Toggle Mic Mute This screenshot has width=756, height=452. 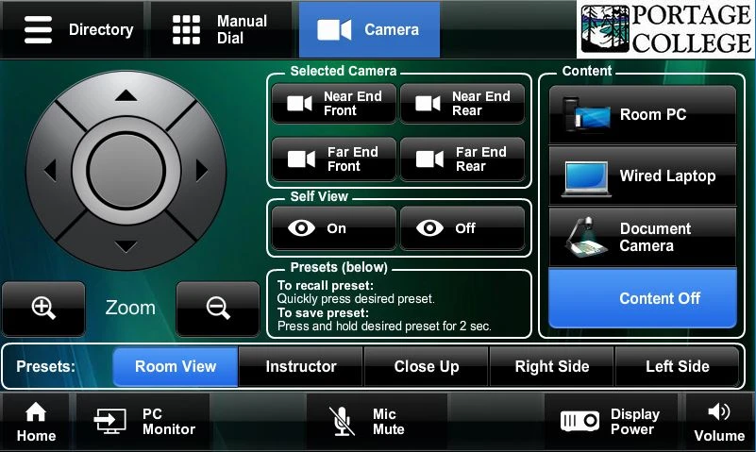click(x=377, y=422)
